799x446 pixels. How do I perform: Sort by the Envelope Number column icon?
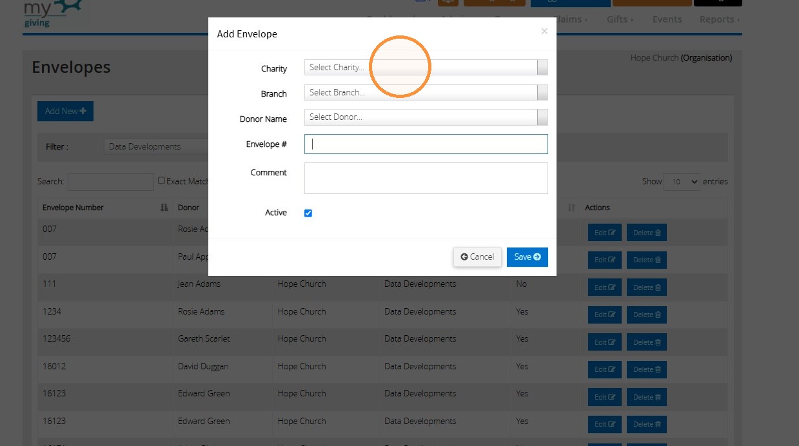pos(164,208)
